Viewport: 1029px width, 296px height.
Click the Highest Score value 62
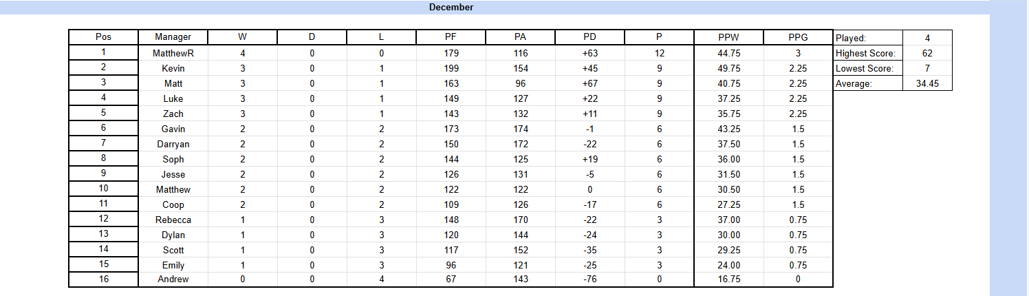point(927,53)
